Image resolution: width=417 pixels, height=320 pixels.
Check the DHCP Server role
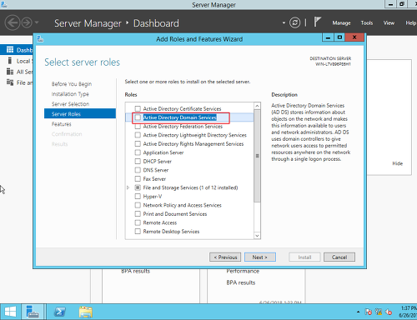(x=138, y=162)
